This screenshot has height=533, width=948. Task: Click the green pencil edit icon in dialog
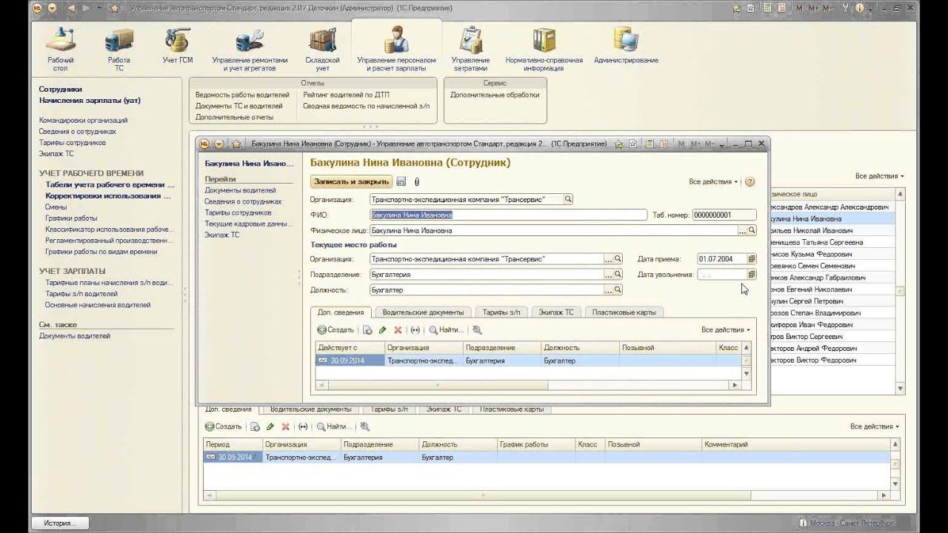click(x=382, y=330)
